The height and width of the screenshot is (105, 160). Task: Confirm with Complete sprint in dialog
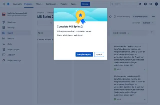point(84,54)
